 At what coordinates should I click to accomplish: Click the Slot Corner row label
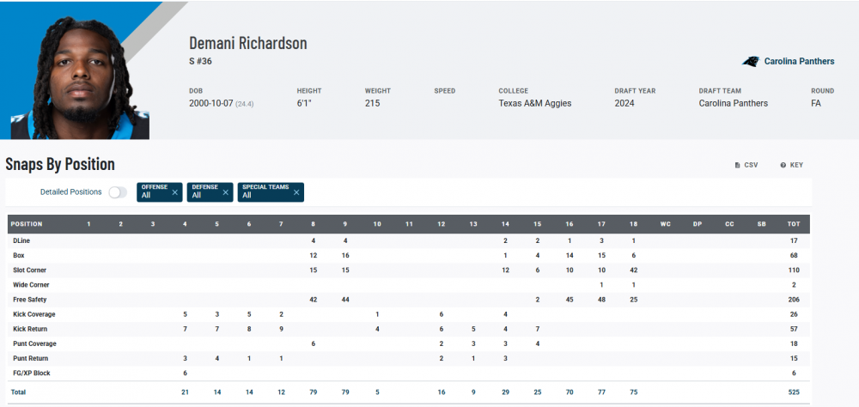coord(31,270)
